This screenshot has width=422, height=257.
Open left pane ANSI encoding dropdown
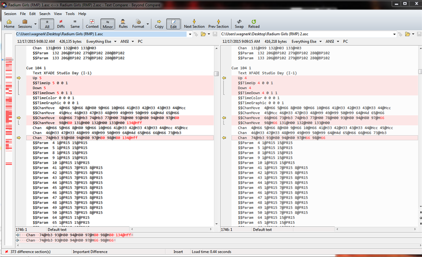pyautogui.click(x=127, y=41)
